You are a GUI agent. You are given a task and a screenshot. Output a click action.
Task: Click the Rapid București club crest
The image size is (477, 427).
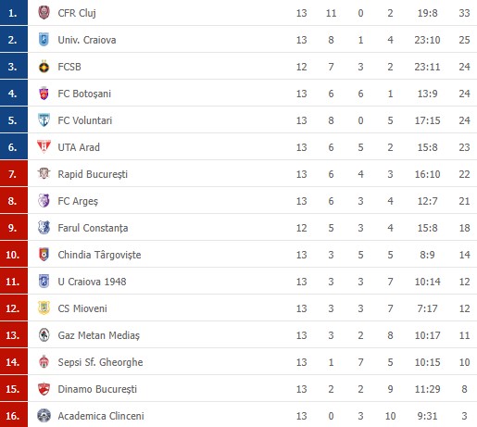click(x=44, y=174)
